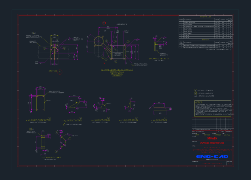The height and width of the screenshot is (180, 251).
Task: Select the 'MATERIAL LIST' table heading
Action: point(206,17)
